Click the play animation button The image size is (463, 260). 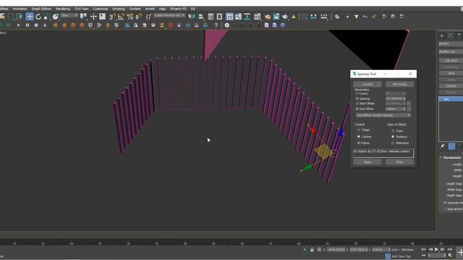coord(436,249)
